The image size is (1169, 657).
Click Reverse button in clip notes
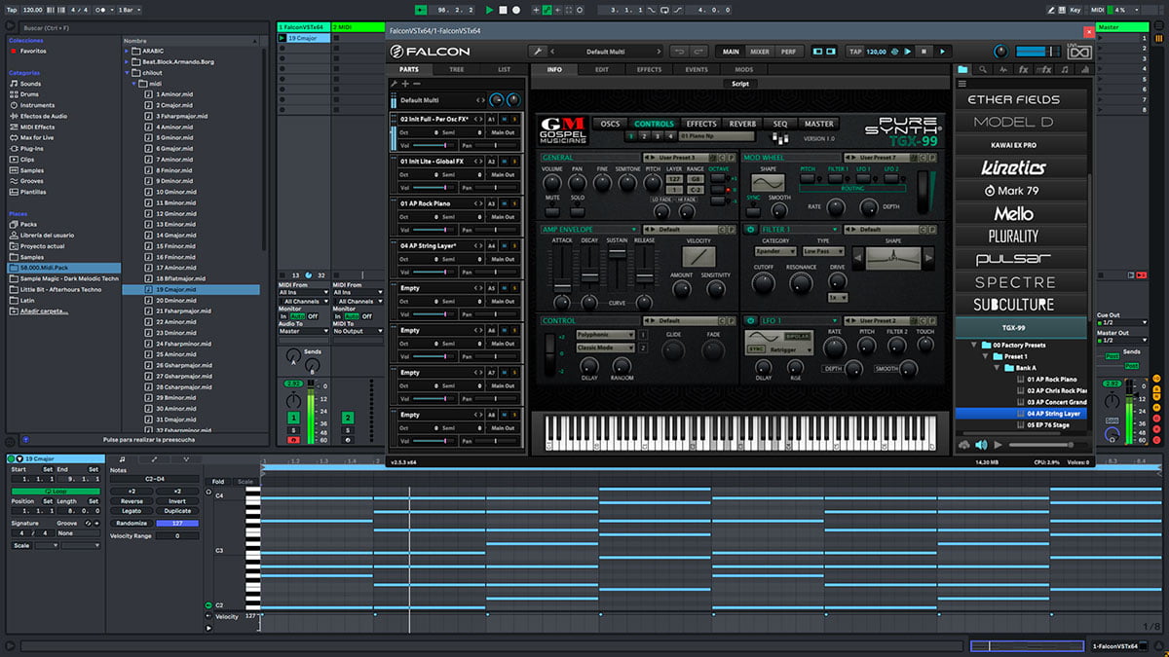pyautogui.click(x=132, y=501)
